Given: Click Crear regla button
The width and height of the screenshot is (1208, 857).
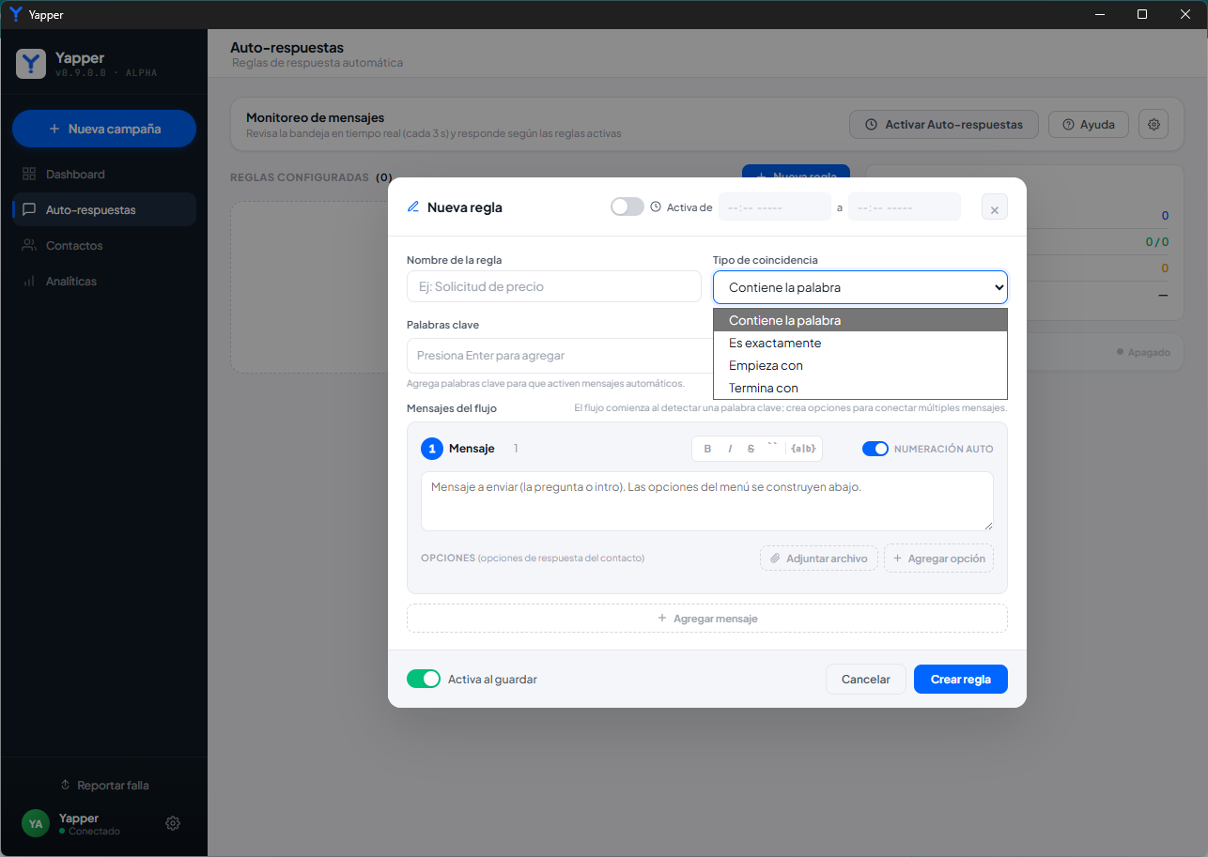Looking at the screenshot, I should 961,680.
